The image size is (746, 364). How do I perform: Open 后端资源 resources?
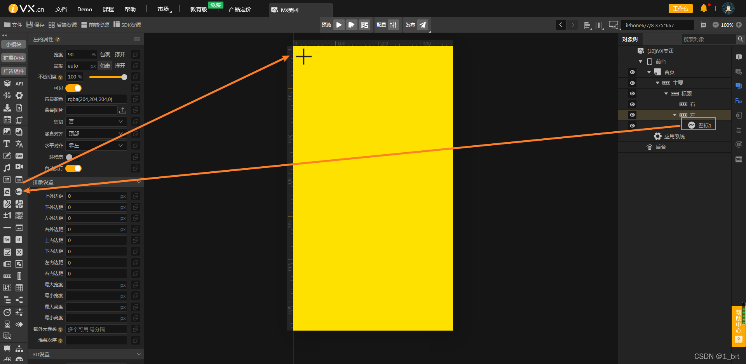[63, 25]
